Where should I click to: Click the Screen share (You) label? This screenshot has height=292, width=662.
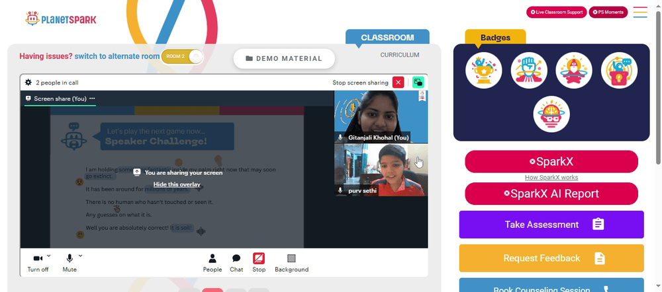(x=60, y=98)
